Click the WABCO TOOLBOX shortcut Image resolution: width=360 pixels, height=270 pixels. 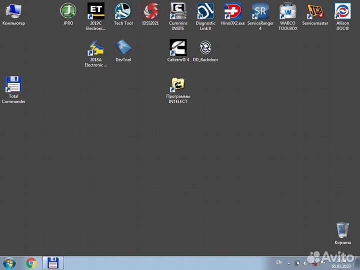point(287,11)
